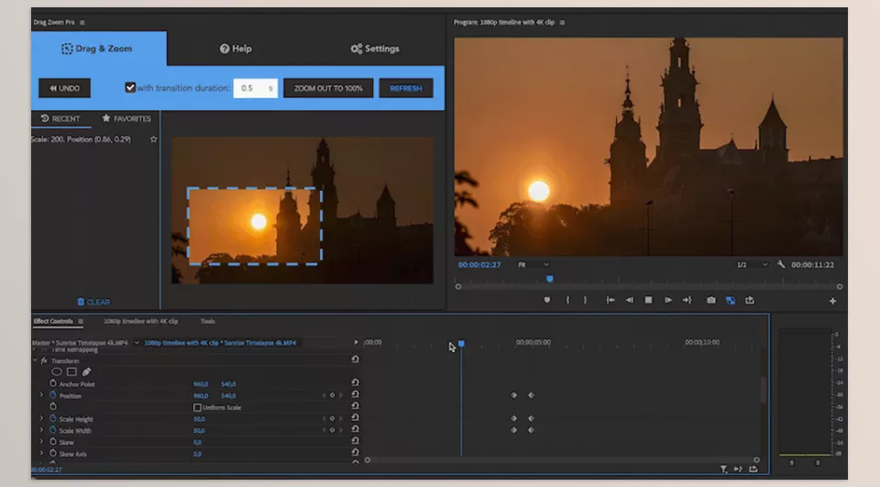Viewport: 880px width, 487px height.
Task: Switch to '1080p timeline with 4K clip' tab
Action: [x=140, y=321]
